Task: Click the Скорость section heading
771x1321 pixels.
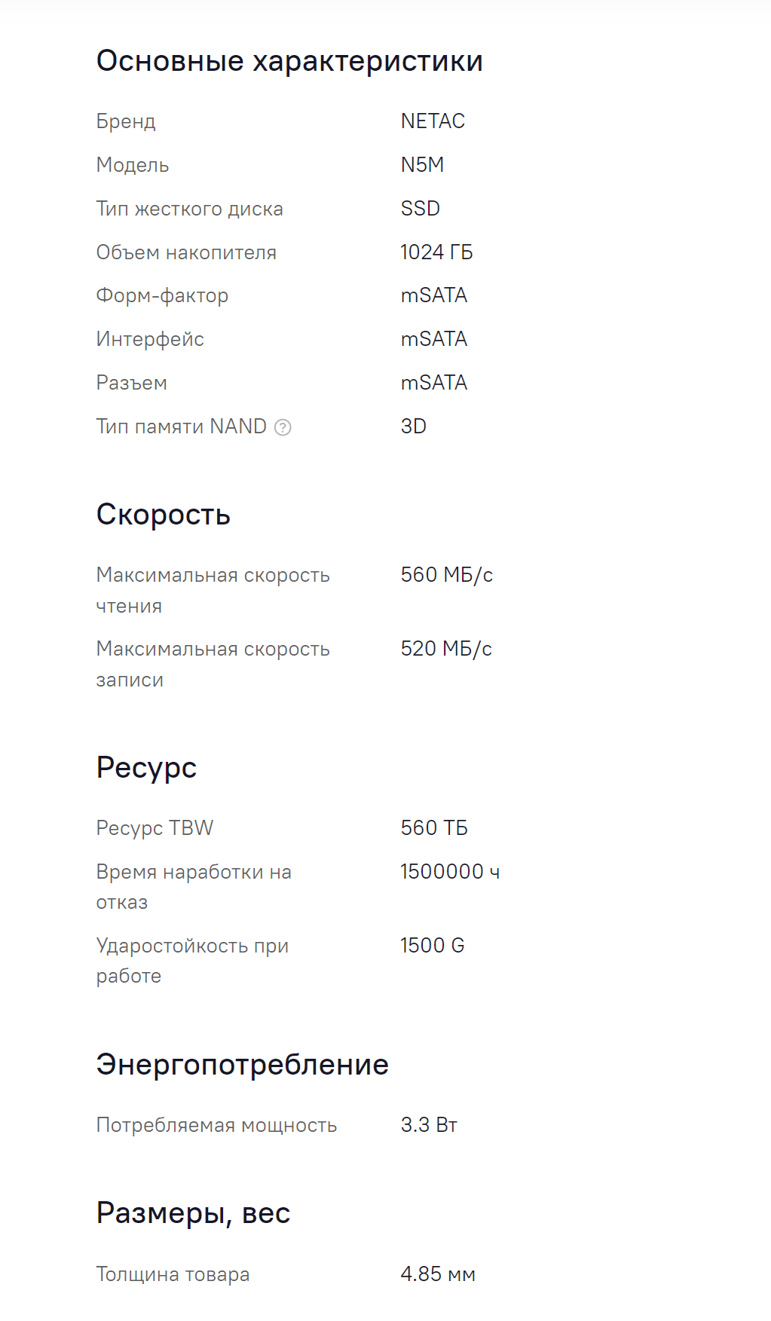Action: (x=163, y=515)
